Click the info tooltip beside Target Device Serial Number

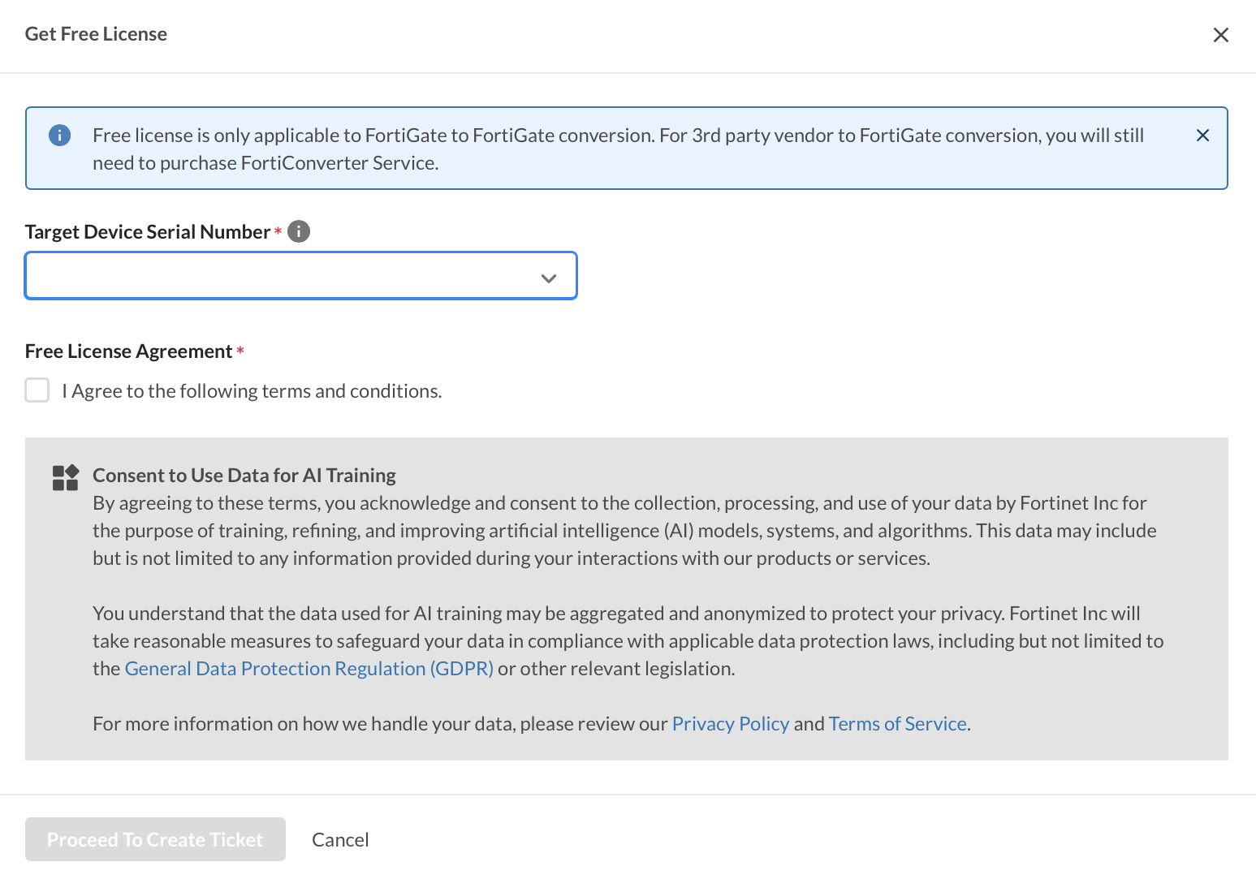coord(298,231)
